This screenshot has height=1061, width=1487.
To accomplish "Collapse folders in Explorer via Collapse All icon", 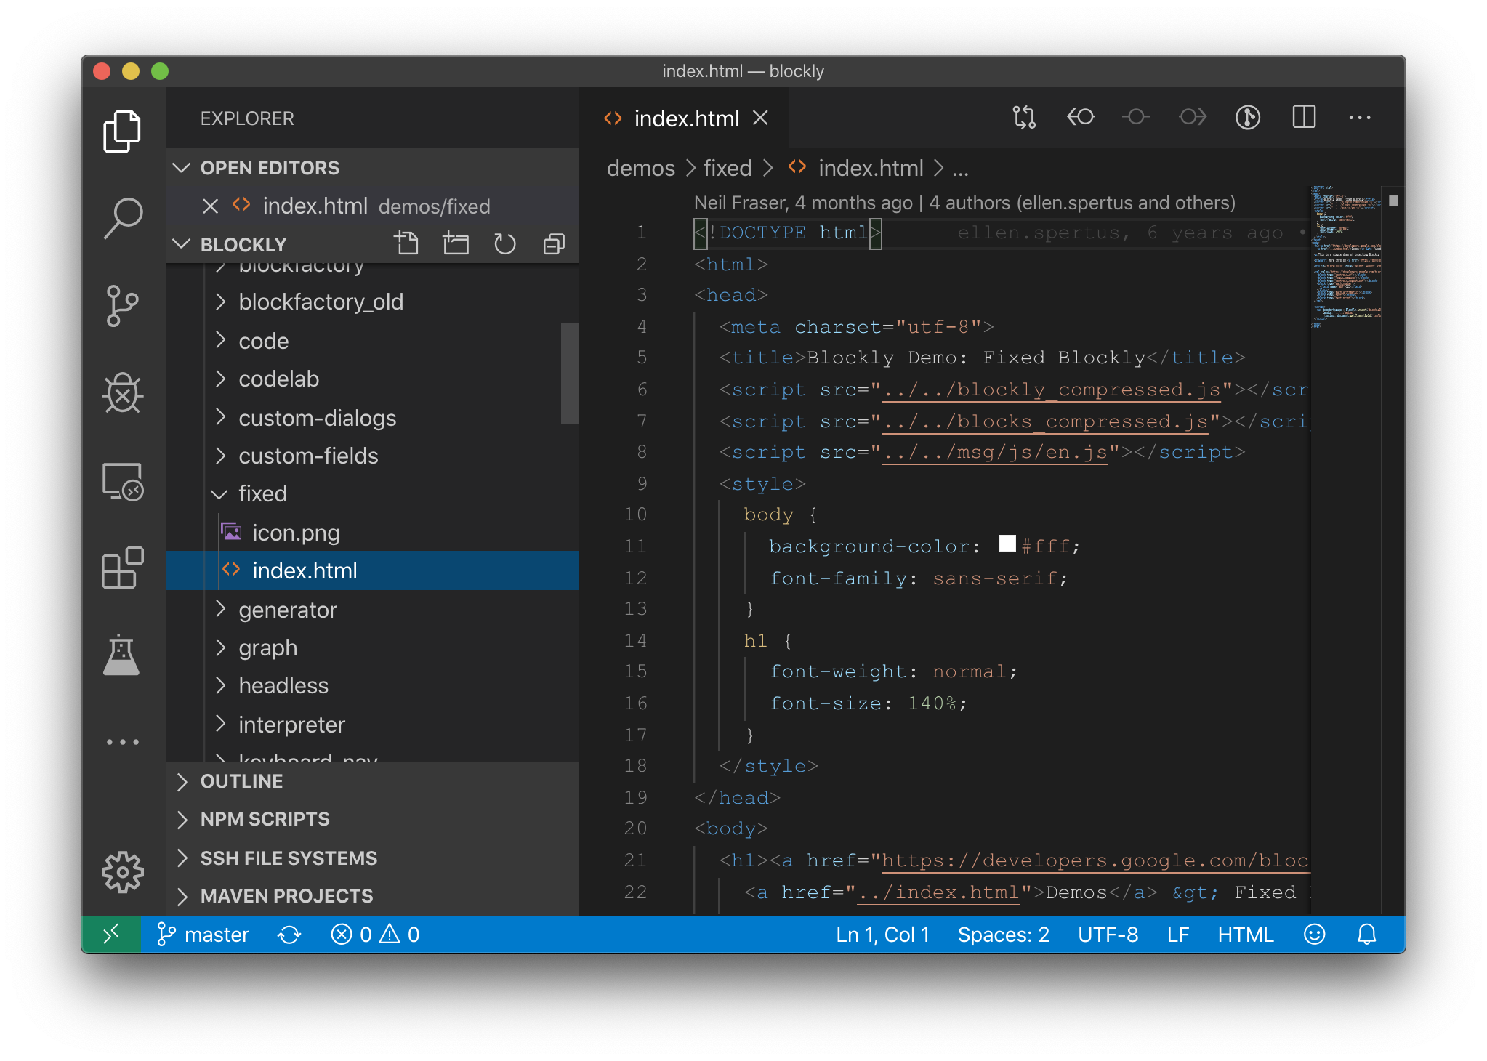I will point(553,243).
